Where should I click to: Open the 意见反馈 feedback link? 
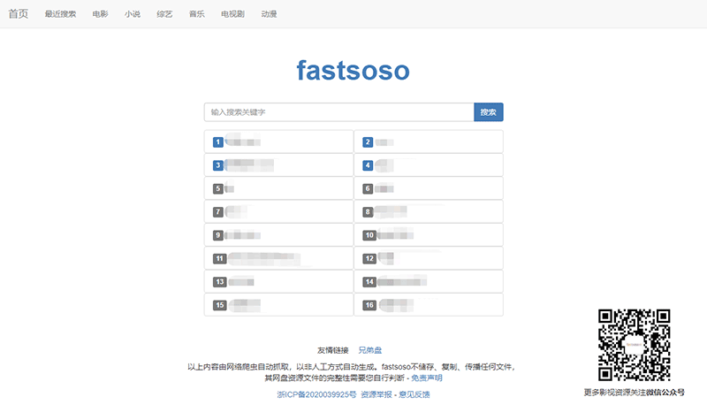(x=414, y=394)
